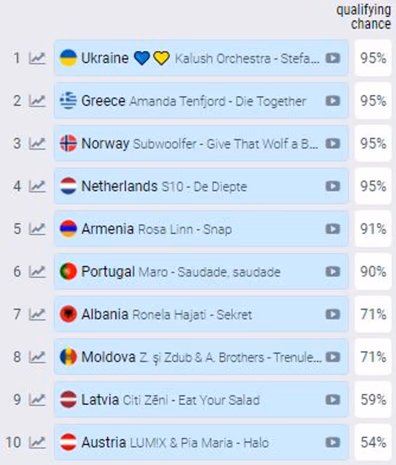Click the Ukraine country name link
This screenshot has width=396, height=465.
point(105,58)
